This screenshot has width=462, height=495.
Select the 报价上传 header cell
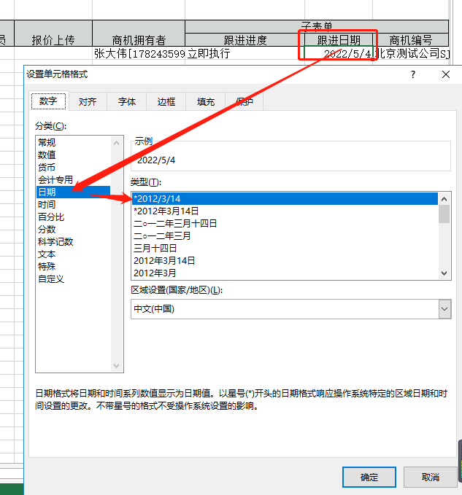point(53,33)
